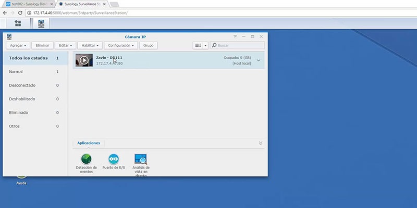Maximize the Cámara IP window
The image size is (417, 208).
click(x=252, y=36)
